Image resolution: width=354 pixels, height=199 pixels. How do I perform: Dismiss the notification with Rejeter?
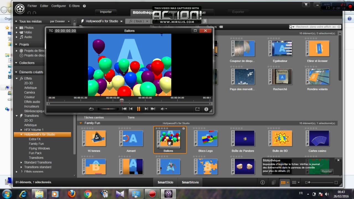327,171
